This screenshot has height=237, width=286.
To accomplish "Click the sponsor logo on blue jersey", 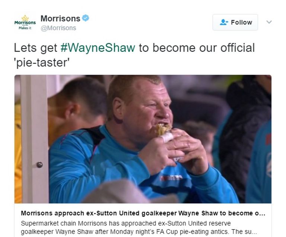I will coord(171,178).
